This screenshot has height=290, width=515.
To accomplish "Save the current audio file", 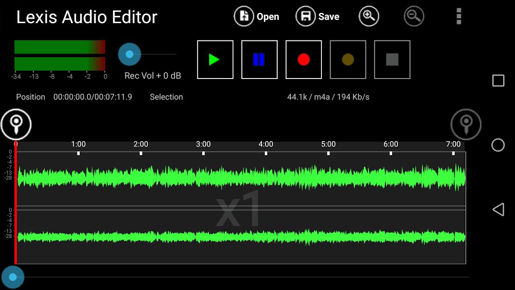I will coord(317,16).
